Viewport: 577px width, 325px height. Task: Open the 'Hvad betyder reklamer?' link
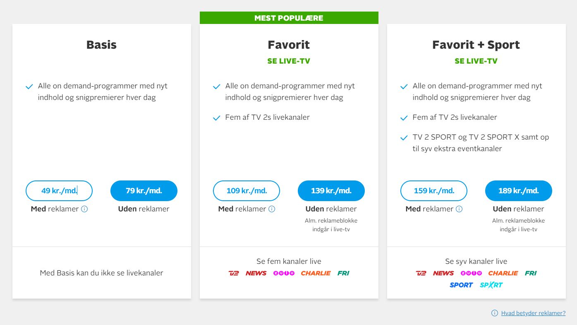[x=533, y=313]
